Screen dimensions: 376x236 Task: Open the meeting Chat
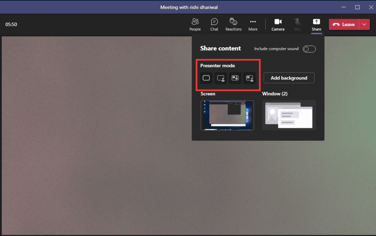214,24
